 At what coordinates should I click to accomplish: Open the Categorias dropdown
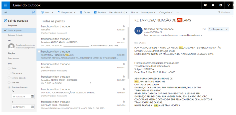point(166,12)
